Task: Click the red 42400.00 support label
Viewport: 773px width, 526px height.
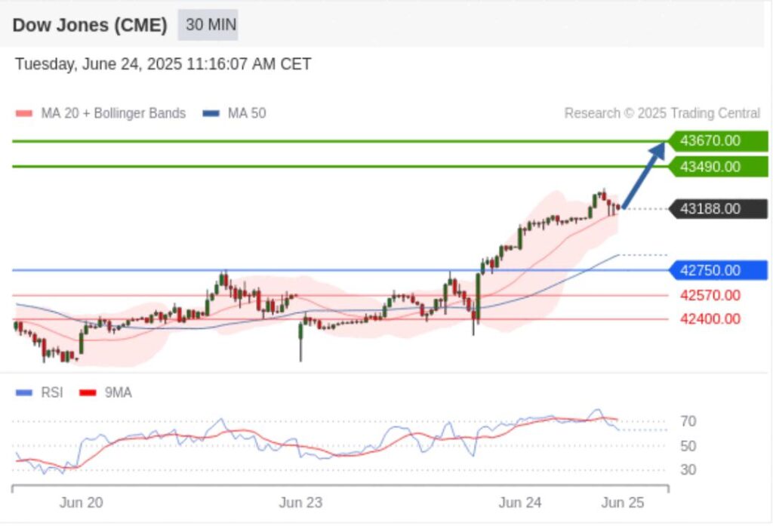Action: [710, 319]
